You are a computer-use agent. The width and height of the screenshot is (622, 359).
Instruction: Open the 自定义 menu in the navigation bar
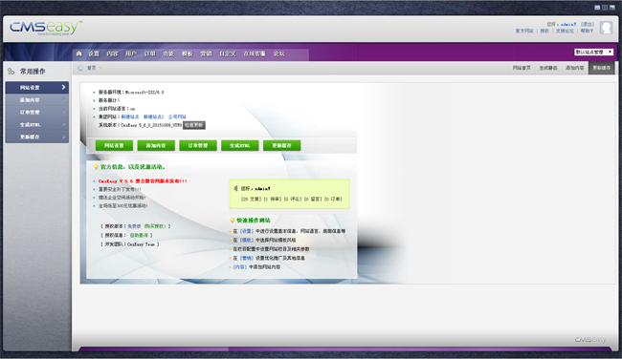[228, 53]
